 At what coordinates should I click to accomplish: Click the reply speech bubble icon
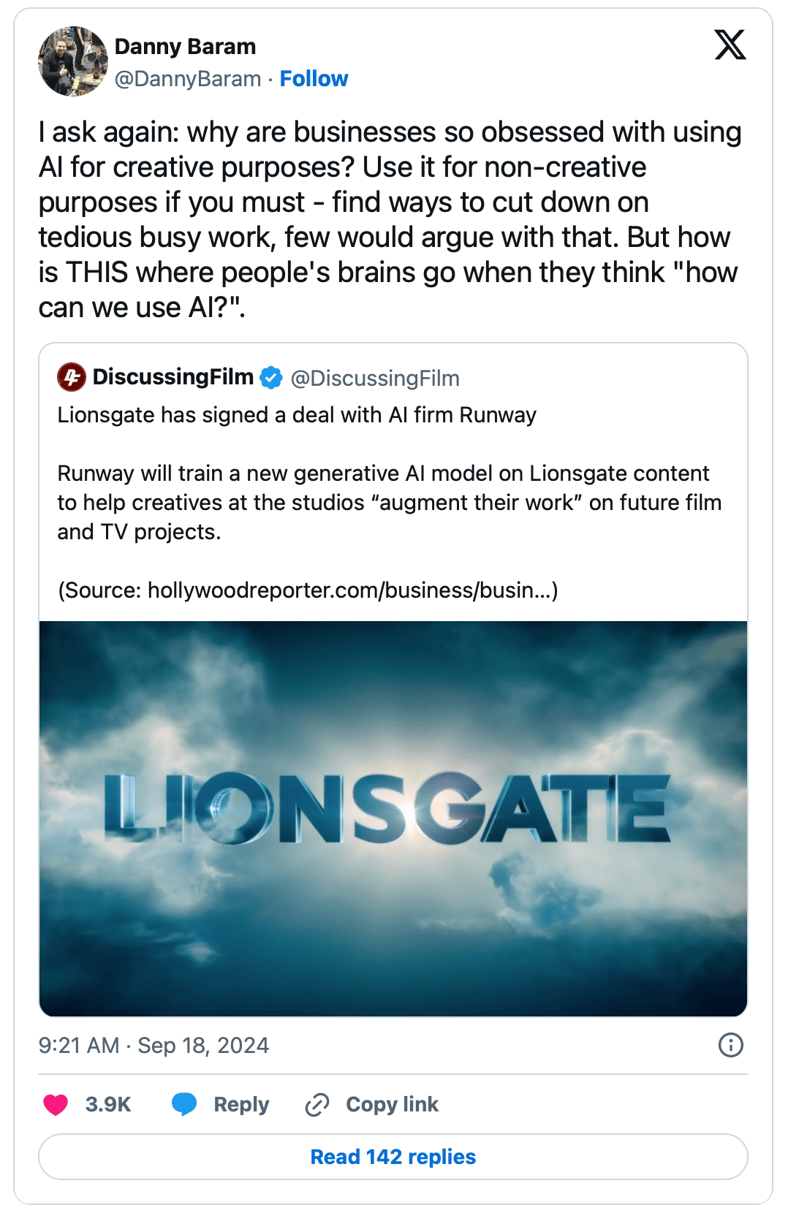tap(184, 1104)
